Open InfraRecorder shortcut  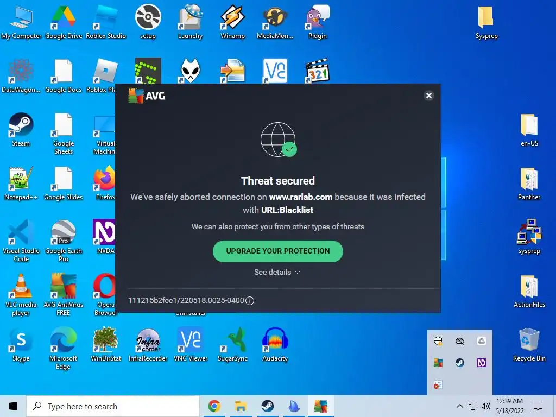pyautogui.click(x=148, y=345)
